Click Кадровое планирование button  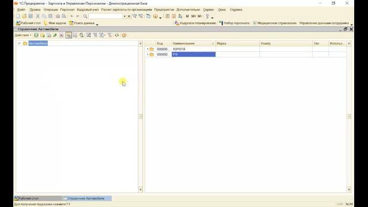195,23
